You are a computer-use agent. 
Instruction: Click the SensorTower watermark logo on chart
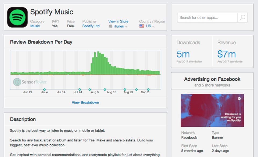pos(30,82)
